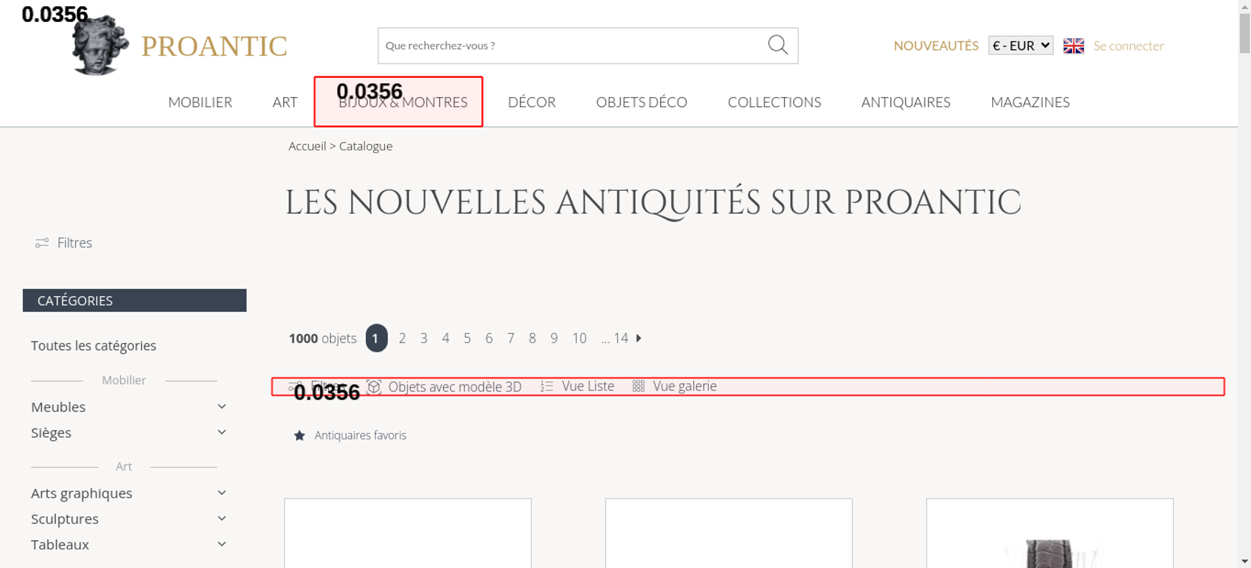Expand the Sculptures category chevron
The height and width of the screenshot is (568, 1251).
coord(221,519)
